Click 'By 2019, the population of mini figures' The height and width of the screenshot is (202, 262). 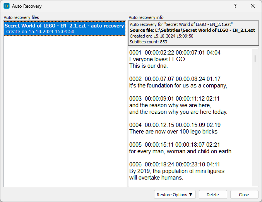coord(176,171)
